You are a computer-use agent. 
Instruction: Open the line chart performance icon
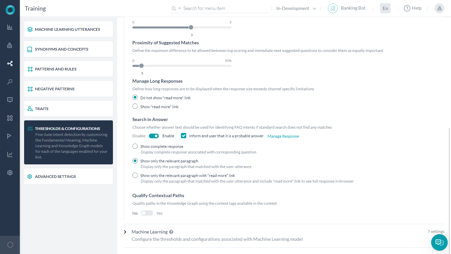tap(10, 154)
